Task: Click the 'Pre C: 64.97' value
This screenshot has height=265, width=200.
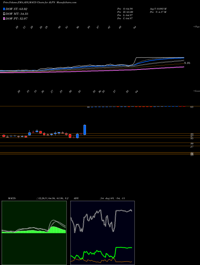Action: click(x=126, y=18)
